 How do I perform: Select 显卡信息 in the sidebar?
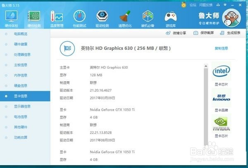pyautogui.click(x=25, y=96)
